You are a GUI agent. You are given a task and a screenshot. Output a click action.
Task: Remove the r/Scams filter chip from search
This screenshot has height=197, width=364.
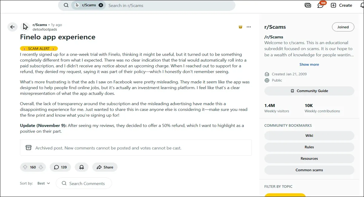point(101,5)
